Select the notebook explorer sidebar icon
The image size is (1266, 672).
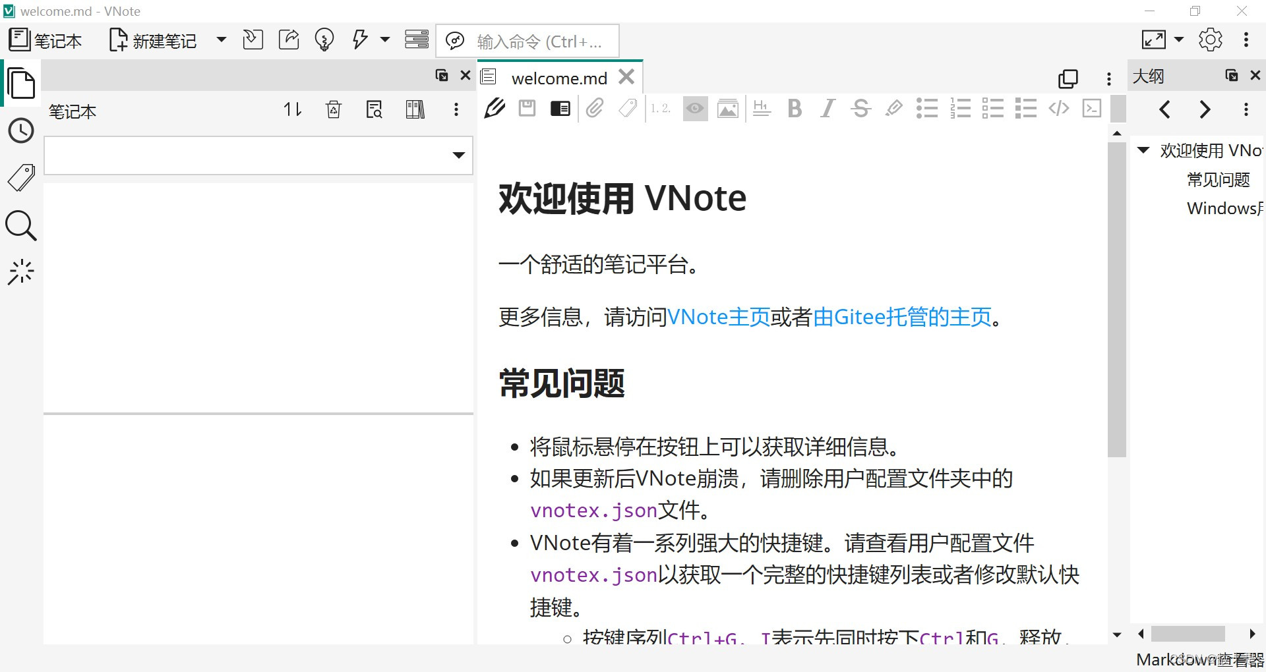[x=21, y=84]
